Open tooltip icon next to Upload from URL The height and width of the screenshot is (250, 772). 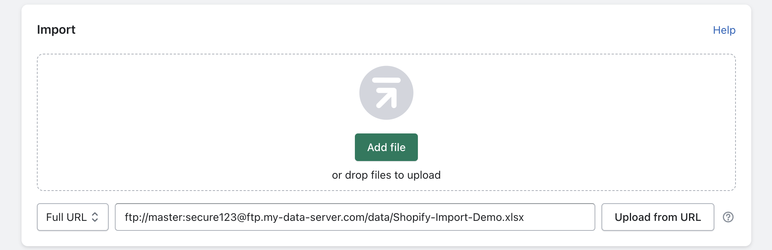coord(728,217)
